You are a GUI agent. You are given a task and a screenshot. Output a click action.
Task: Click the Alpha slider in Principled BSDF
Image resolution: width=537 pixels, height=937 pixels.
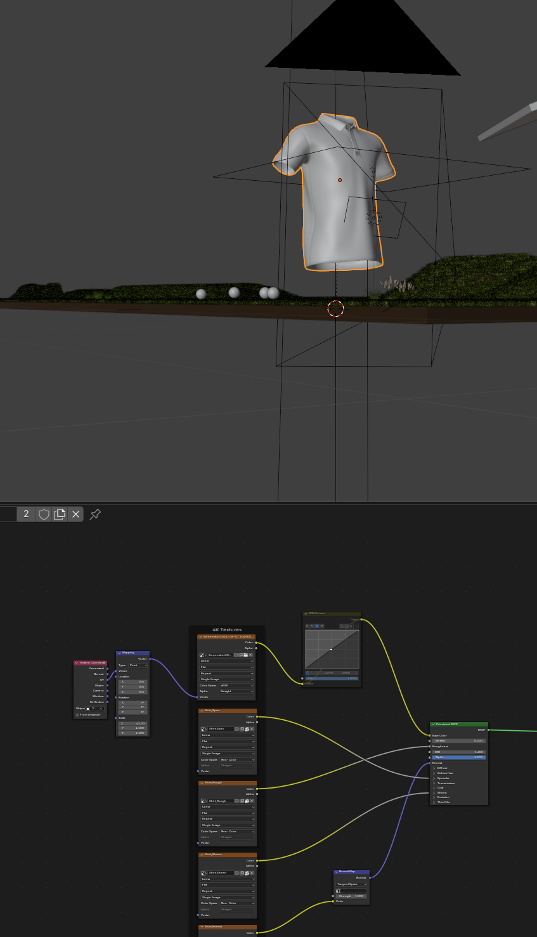(x=460, y=757)
